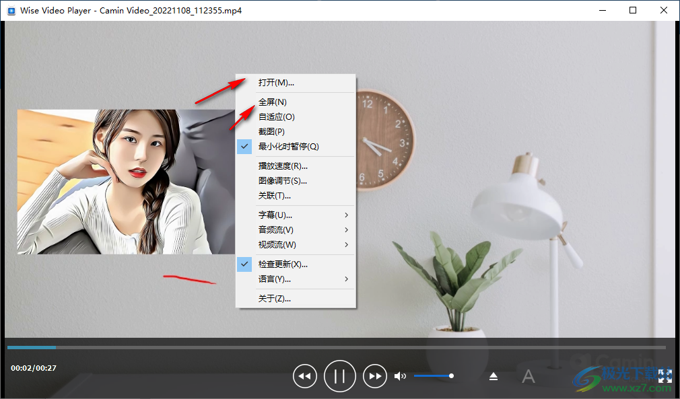Viewport: 680px width, 399px height.
Task: Adjust the volume slider
Action: 433,375
